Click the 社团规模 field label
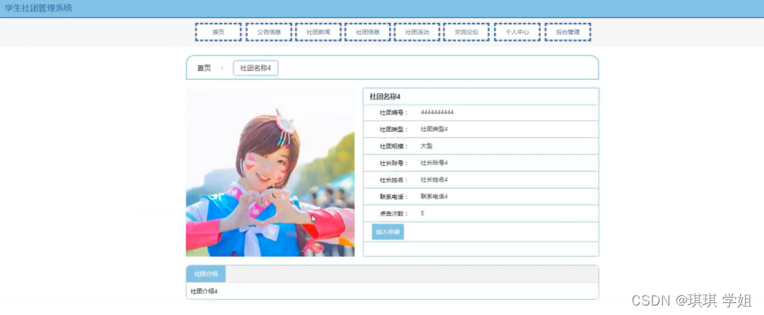Viewport: 764px width, 315px height. pyautogui.click(x=394, y=146)
